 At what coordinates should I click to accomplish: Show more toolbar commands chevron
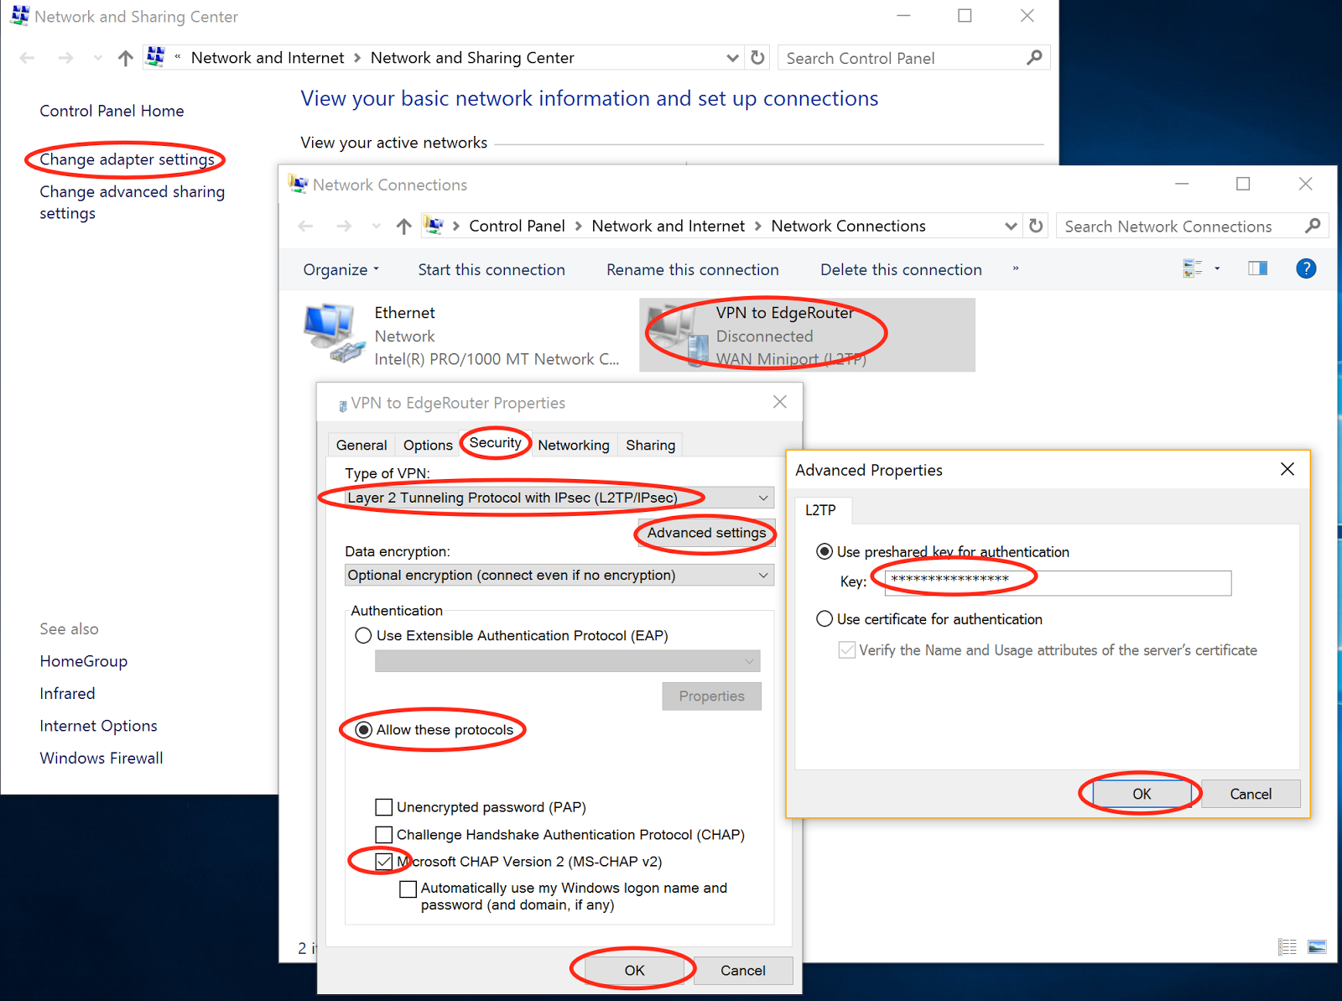click(1016, 268)
